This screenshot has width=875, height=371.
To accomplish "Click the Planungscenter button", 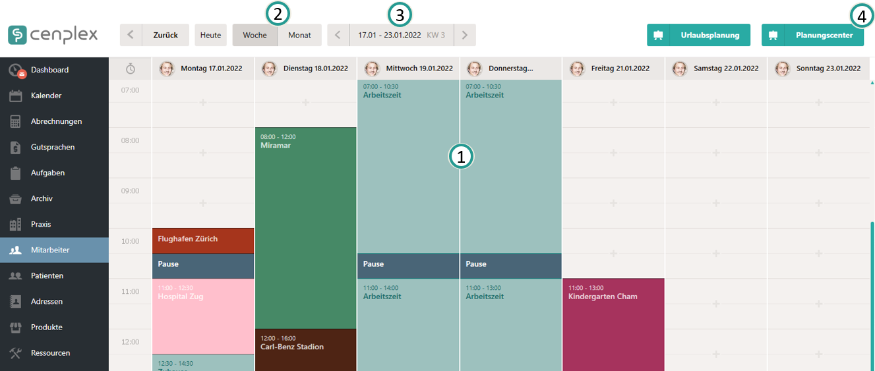I will coord(812,35).
